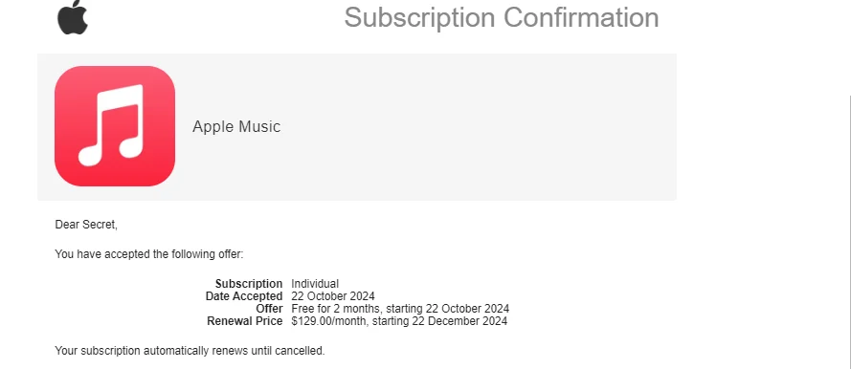Click the empty gray banner beside Apple Music

(478, 127)
